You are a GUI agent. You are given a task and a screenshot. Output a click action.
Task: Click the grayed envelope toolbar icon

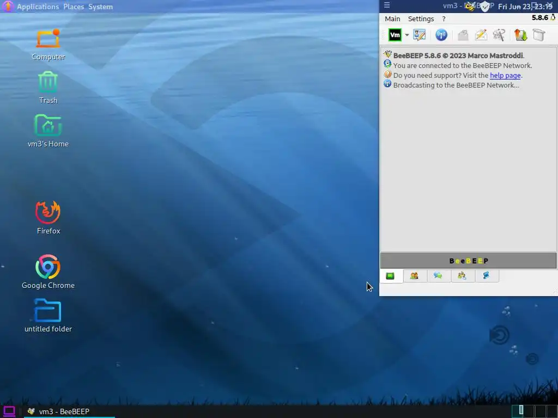pos(463,35)
